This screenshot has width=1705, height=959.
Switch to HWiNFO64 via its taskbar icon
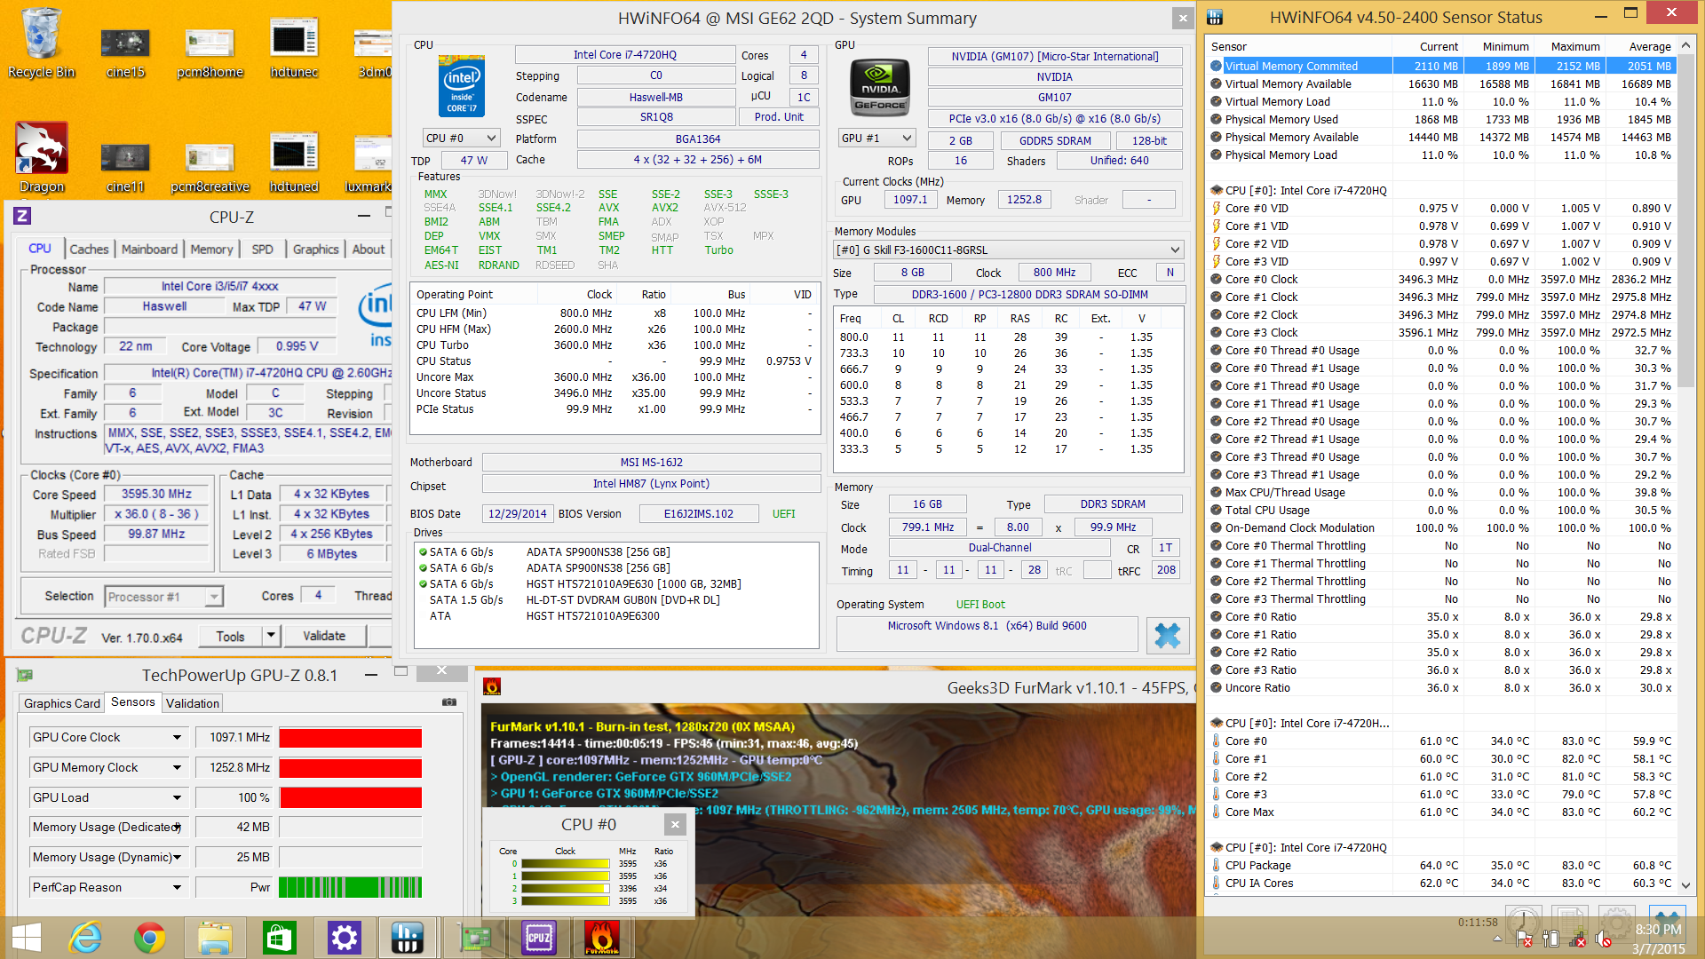click(x=408, y=938)
